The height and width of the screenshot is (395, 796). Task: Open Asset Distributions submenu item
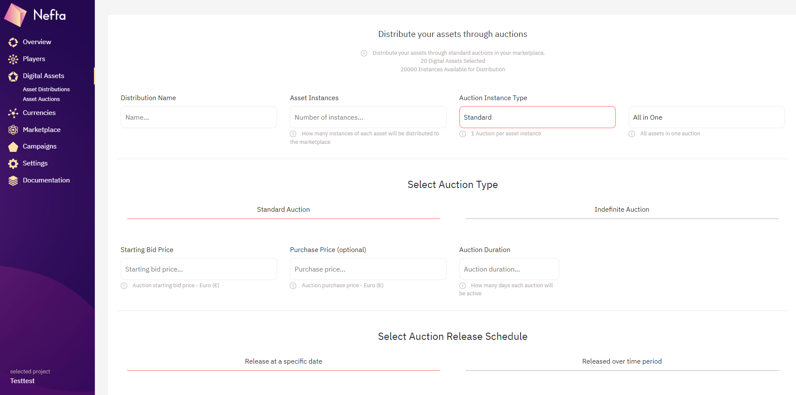point(46,89)
